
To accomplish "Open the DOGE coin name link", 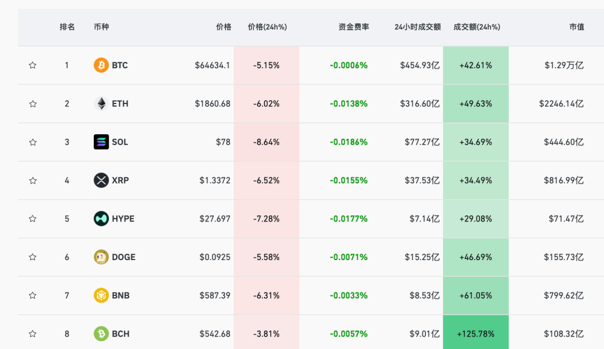I will coord(124,257).
